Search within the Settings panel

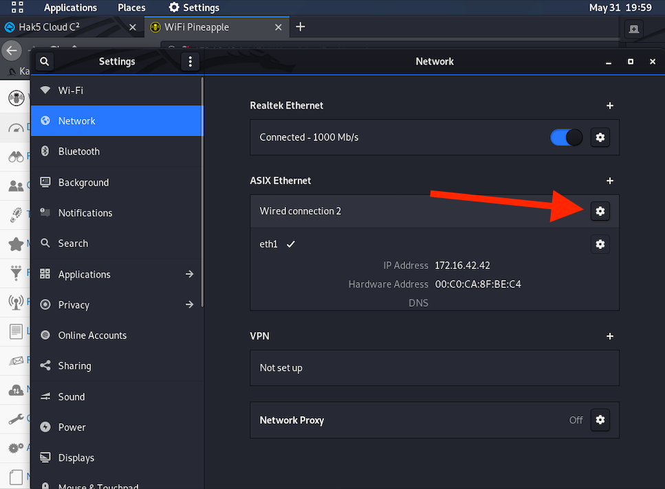[x=45, y=61]
